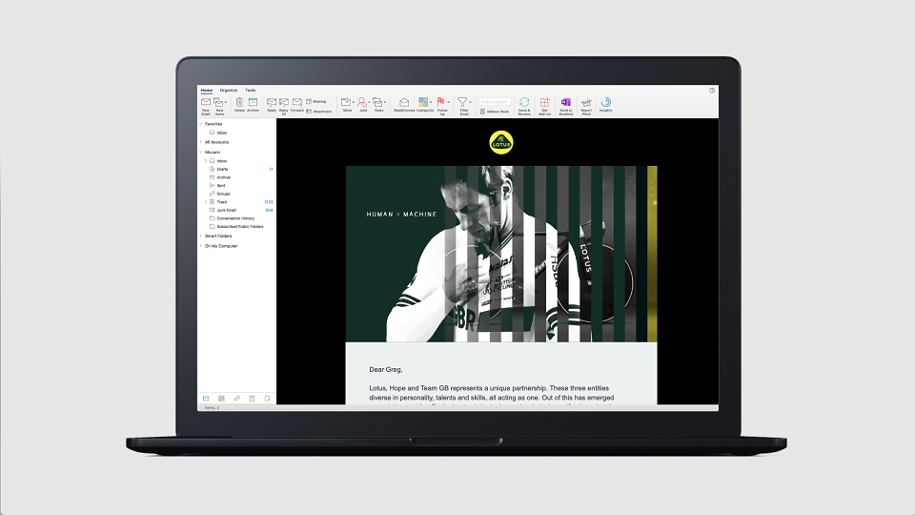Open Categorize dropdown arrow
The image size is (915, 515).
(x=431, y=103)
